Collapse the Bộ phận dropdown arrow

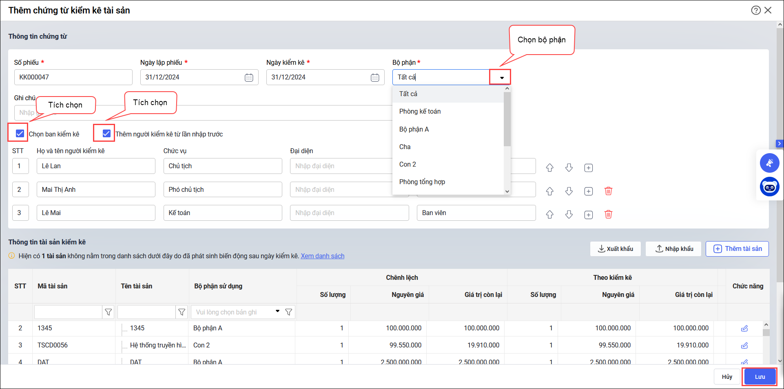[x=501, y=77]
